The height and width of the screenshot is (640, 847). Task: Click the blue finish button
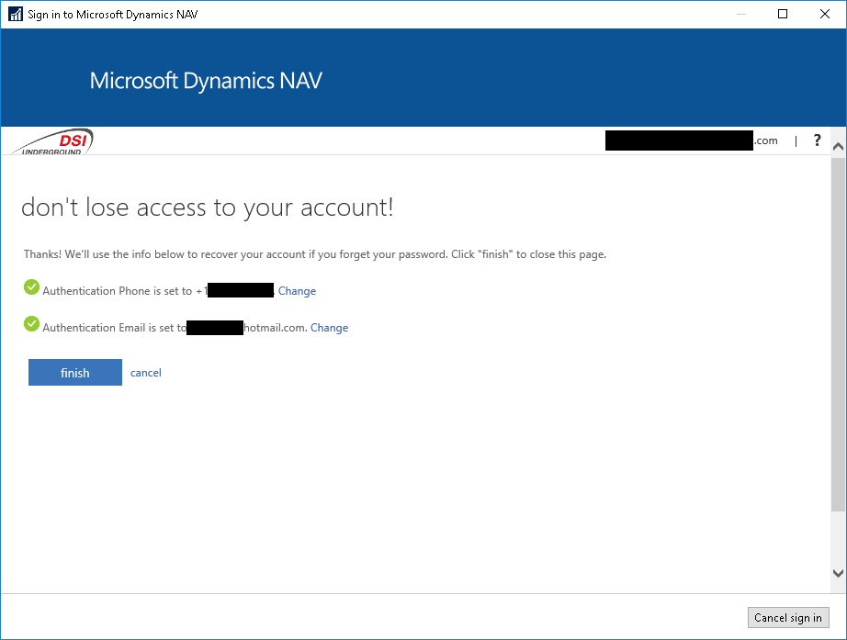pyautogui.click(x=75, y=372)
